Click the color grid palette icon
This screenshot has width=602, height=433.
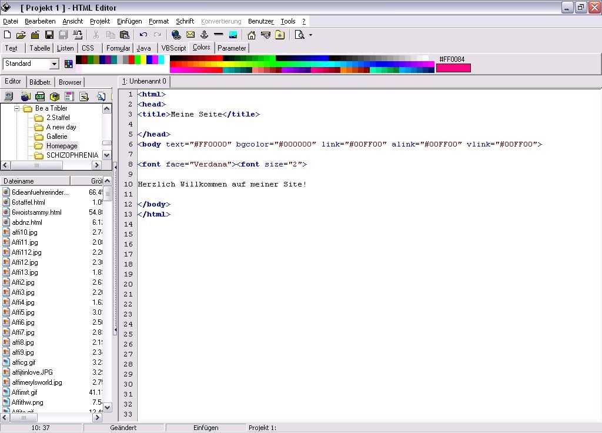tap(68, 64)
